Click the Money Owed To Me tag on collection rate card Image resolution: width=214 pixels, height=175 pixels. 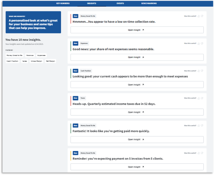tap(88, 16)
